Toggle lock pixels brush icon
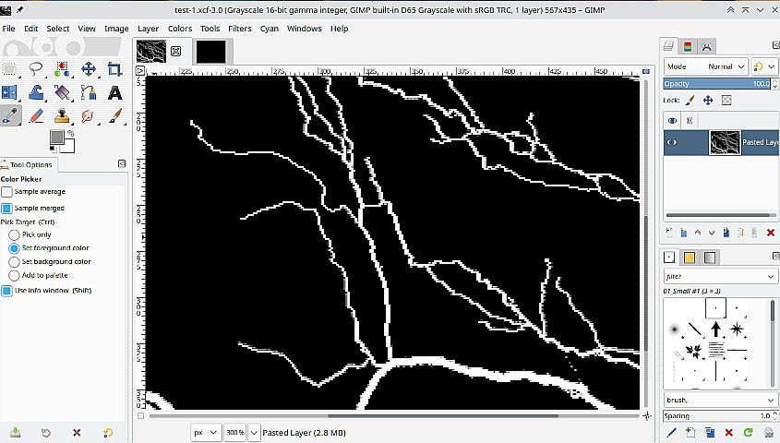Image resolution: width=780 pixels, height=443 pixels. pyautogui.click(x=690, y=101)
